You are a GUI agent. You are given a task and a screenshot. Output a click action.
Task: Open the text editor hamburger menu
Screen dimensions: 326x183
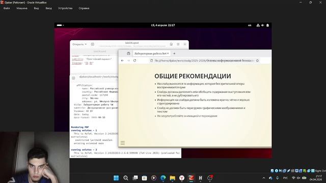click(178, 44)
